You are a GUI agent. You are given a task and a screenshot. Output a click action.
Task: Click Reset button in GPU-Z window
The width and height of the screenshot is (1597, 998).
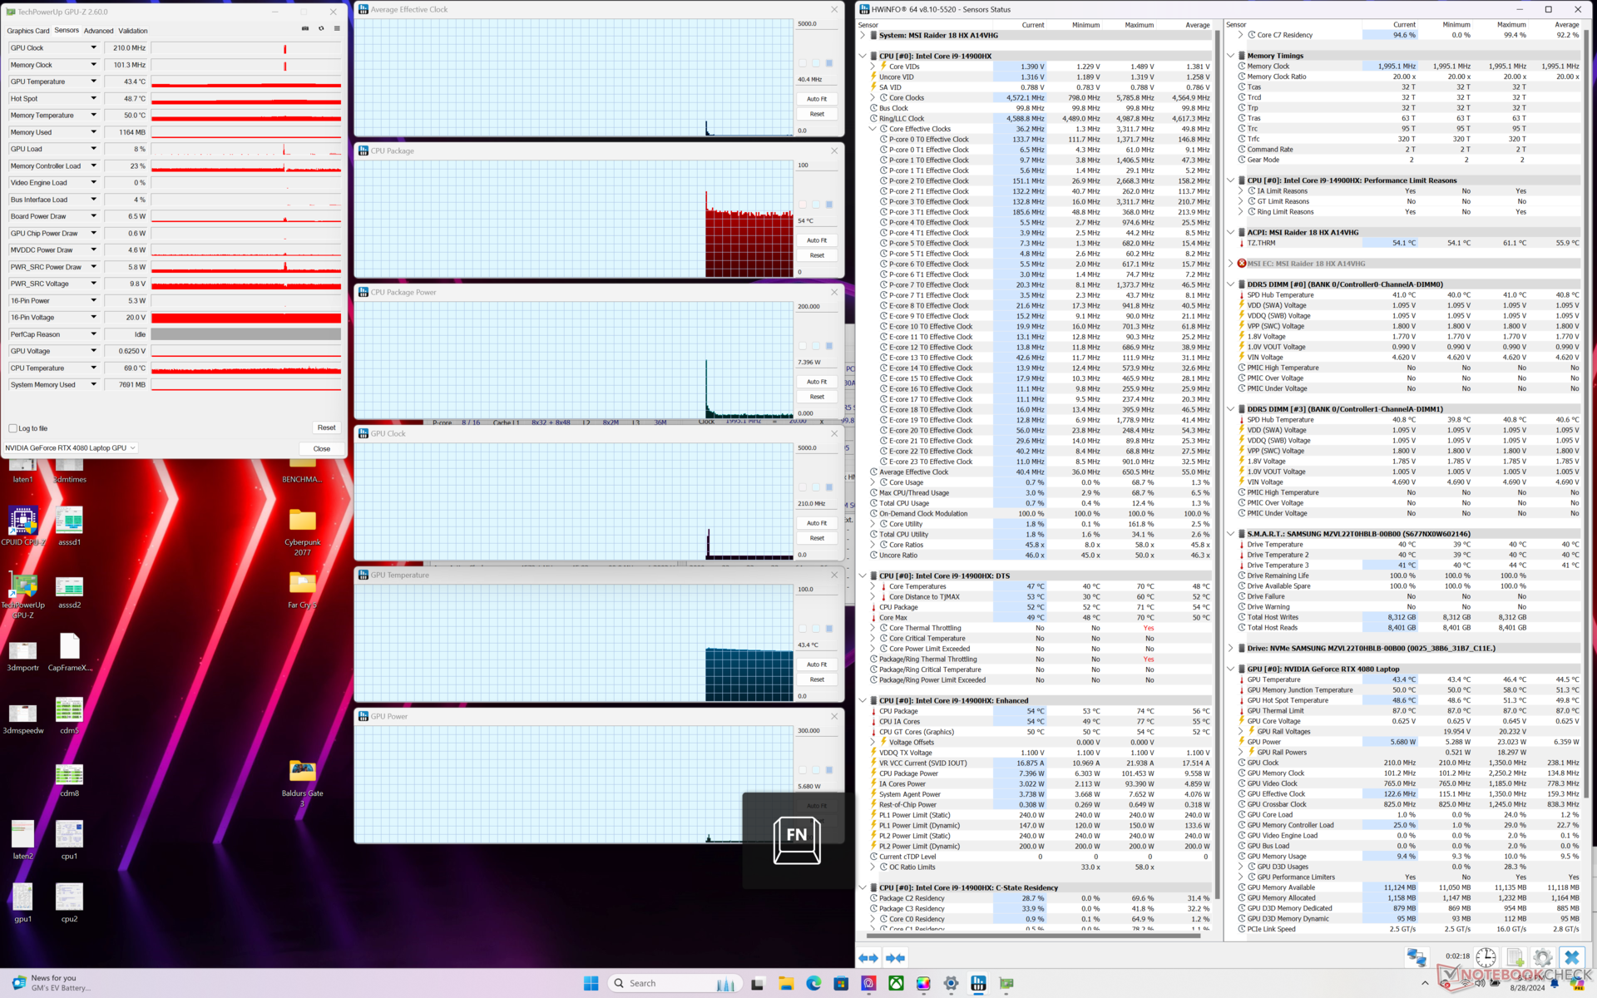pyautogui.click(x=326, y=427)
